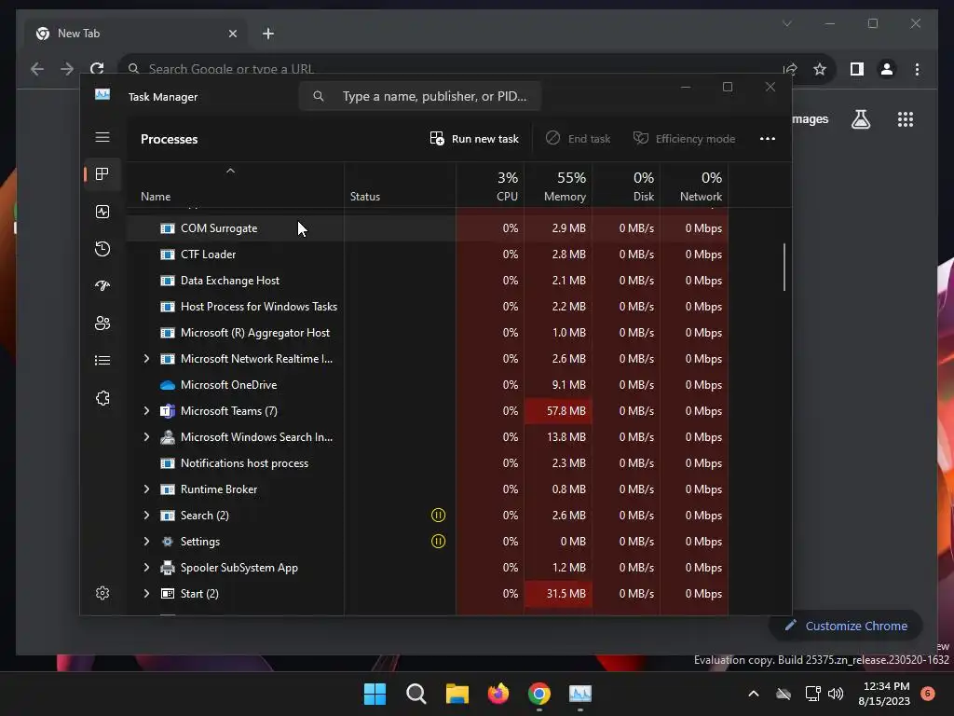
Task: Select the Processes page icon in sidebar
Action: (102, 174)
